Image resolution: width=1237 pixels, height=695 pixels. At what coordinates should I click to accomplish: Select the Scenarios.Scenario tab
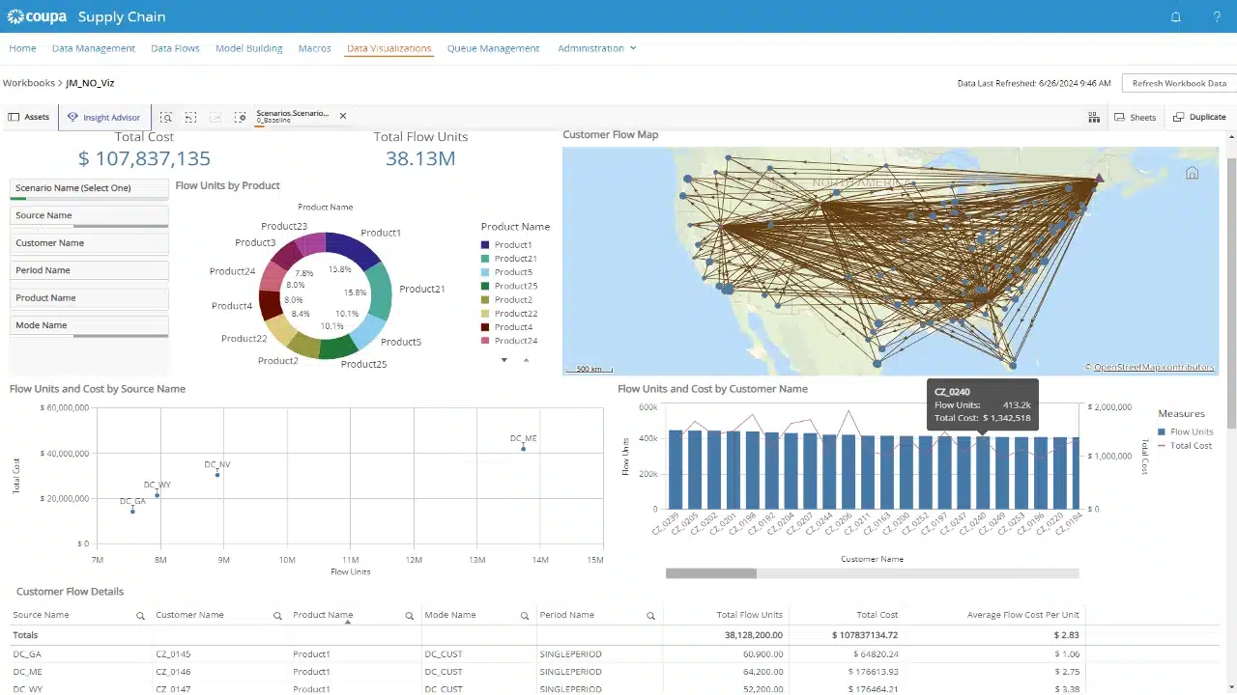tap(293, 115)
